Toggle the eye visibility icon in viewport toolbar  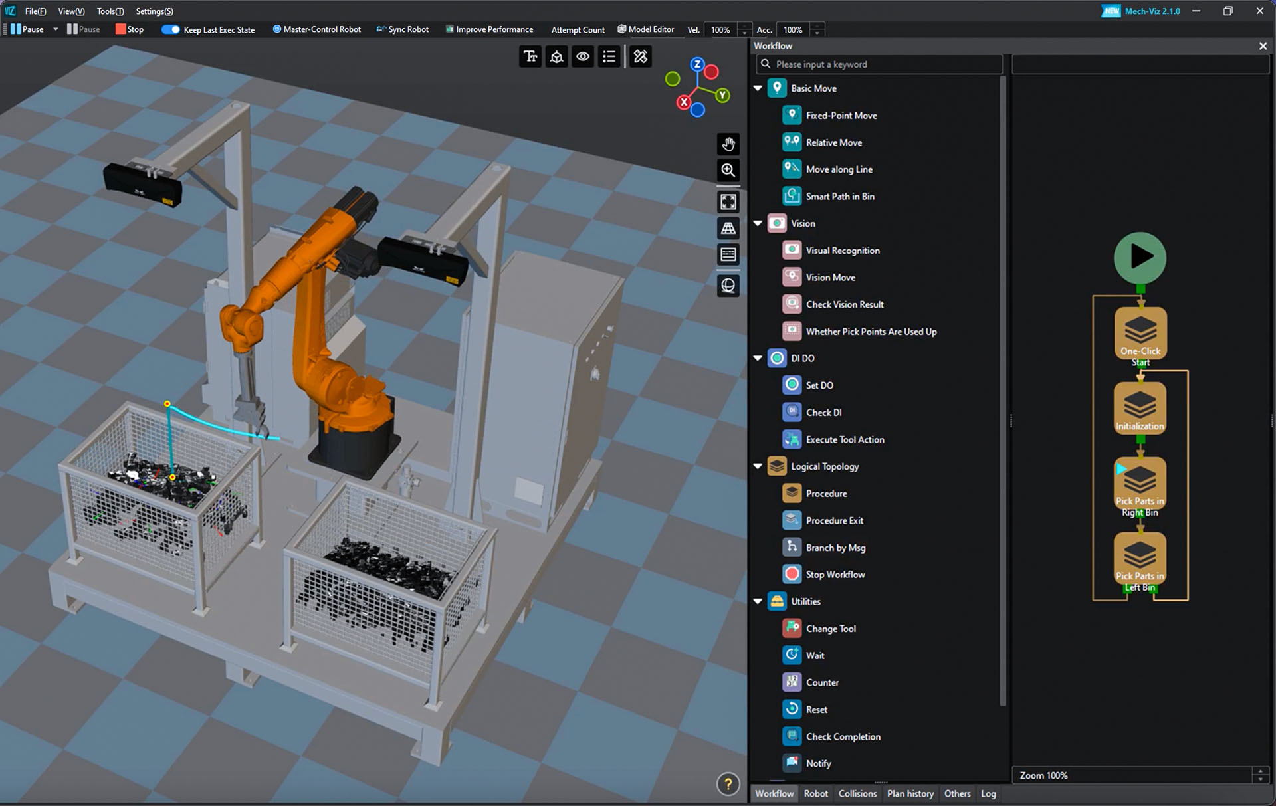click(x=583, y=56)
